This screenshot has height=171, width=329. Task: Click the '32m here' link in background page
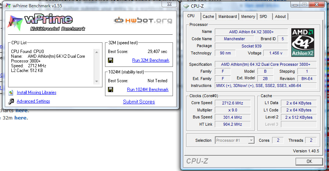20,118
